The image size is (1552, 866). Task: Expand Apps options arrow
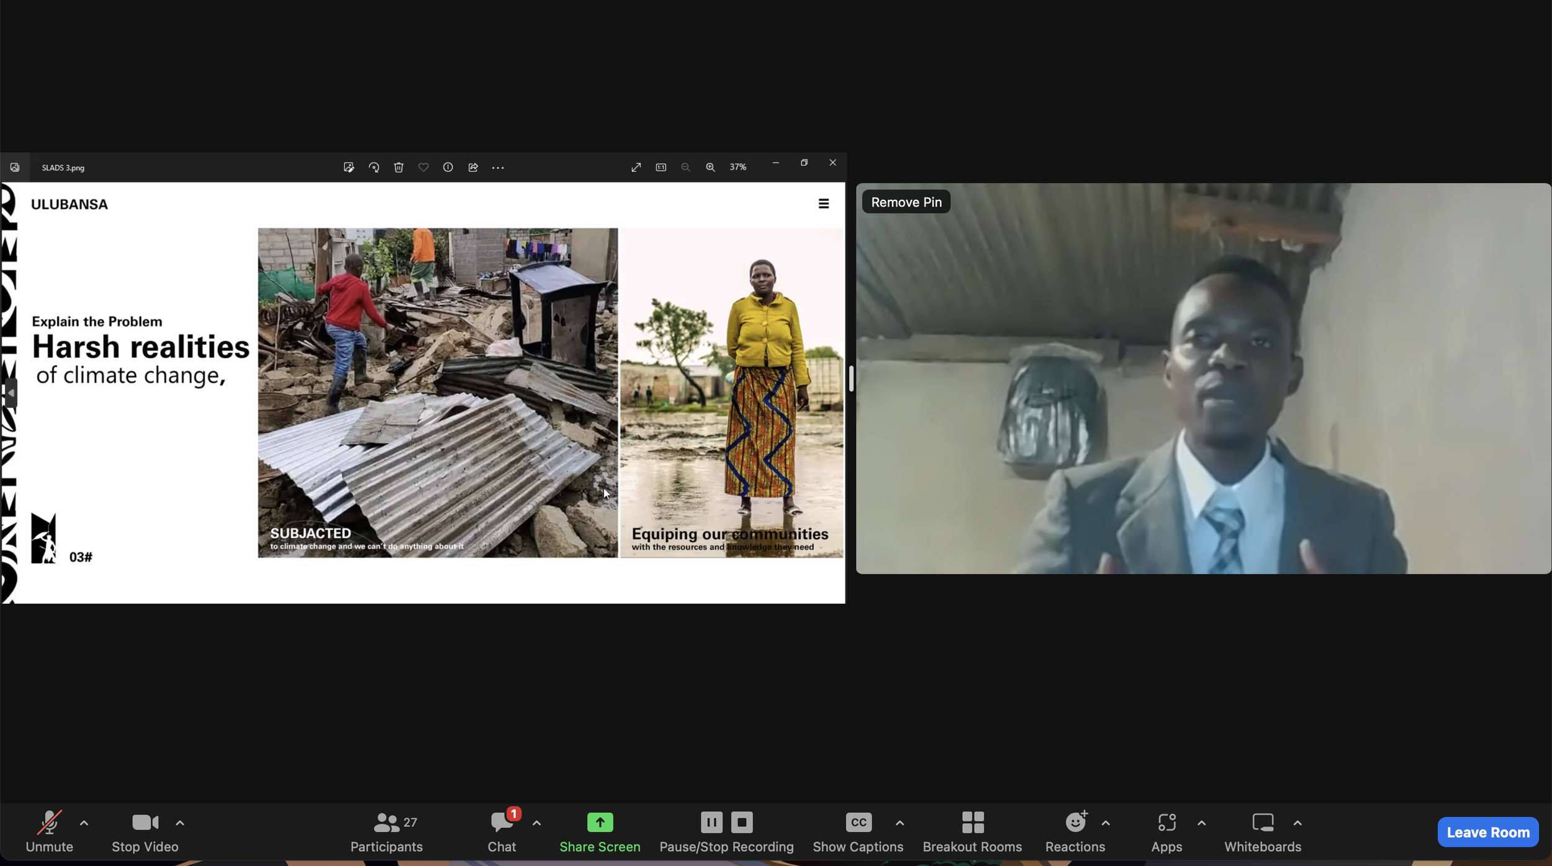[1201, 823]
